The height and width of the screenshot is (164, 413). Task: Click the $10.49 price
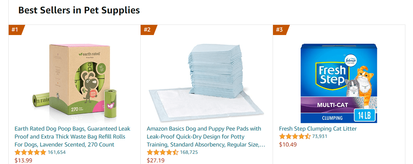288,145
